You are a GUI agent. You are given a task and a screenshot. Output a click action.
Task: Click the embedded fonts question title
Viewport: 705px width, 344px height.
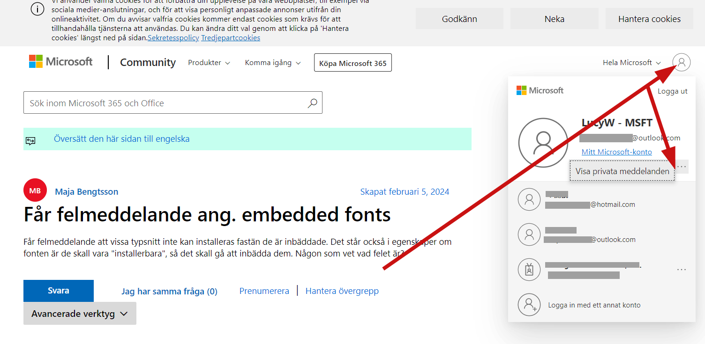(x=207, y=215)
